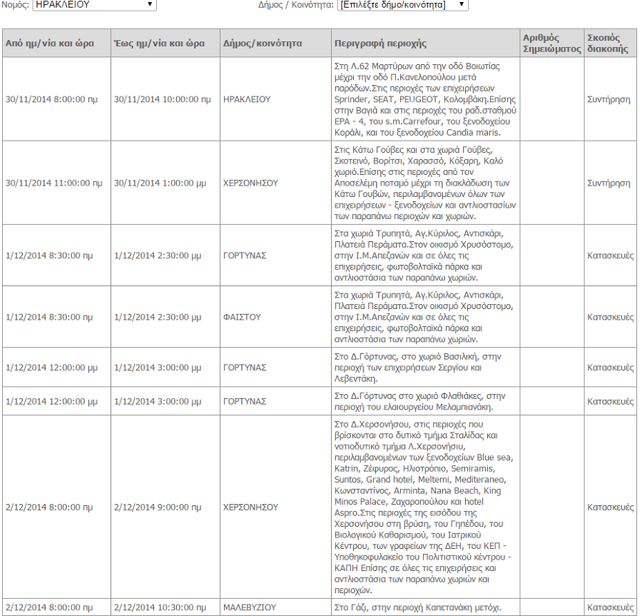Click the description mentioning χωριό Φλαθιάκες
Viewport: 642px width, 616px height.
pyautogui.click(x=419, y=401)
